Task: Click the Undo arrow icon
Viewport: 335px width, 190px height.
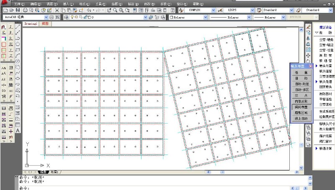Action: (x=89, y=10)
